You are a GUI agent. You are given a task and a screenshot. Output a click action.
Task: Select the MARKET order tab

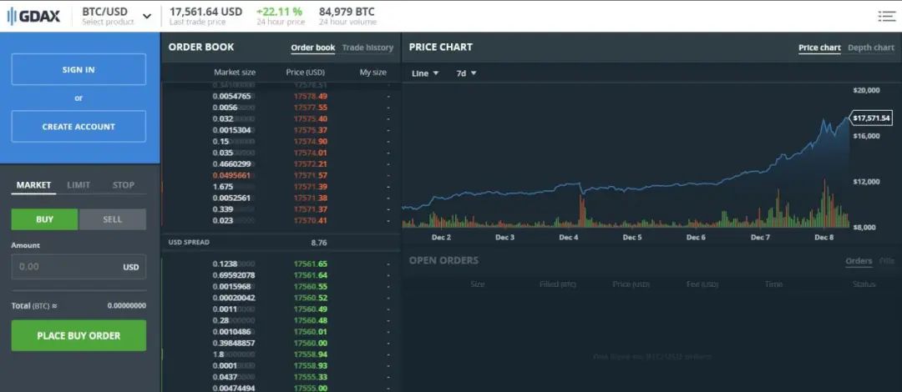(33, 185)
